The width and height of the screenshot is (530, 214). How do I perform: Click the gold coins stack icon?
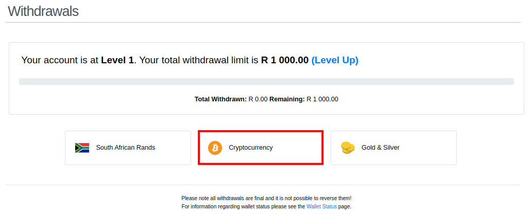point(348,148)
